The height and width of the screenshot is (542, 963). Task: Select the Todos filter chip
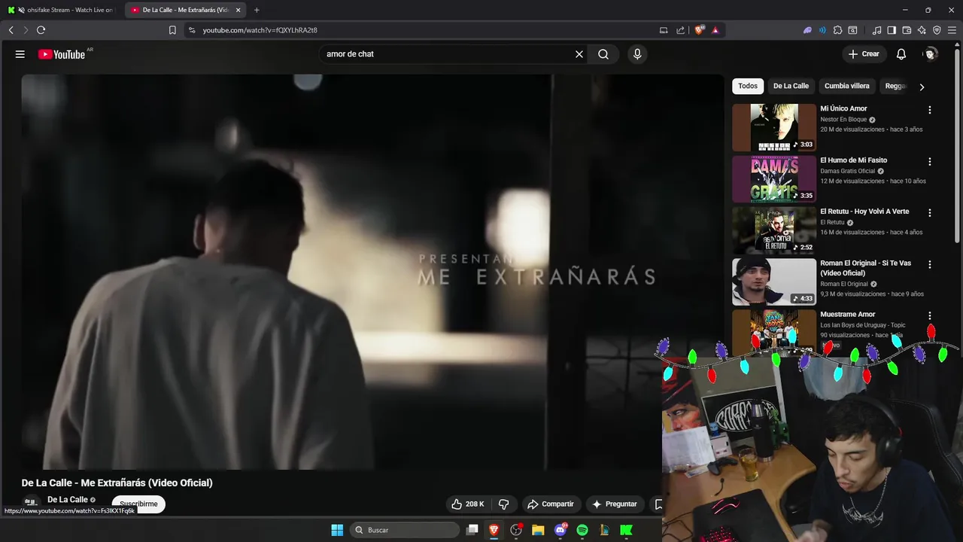(748, 86)
